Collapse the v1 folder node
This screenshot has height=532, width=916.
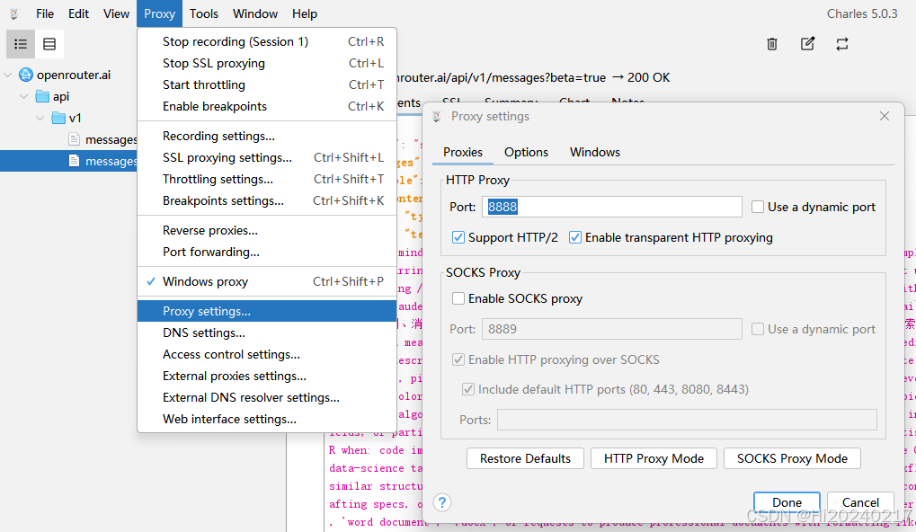pyautogui.click(x=40, y=118)
